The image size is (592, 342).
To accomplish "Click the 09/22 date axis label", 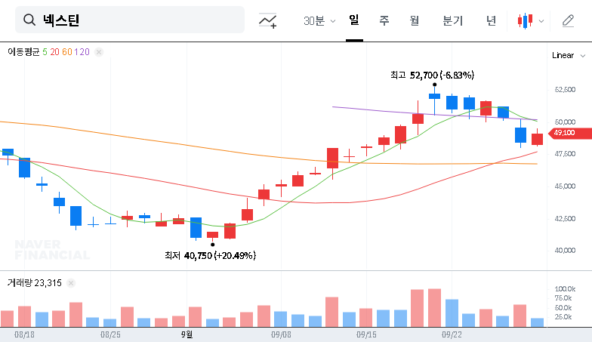I will point(452,335).
